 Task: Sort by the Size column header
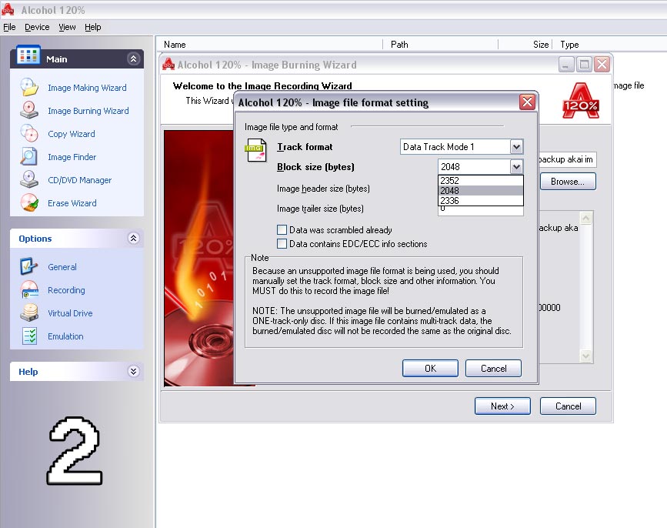click(525, 44)
